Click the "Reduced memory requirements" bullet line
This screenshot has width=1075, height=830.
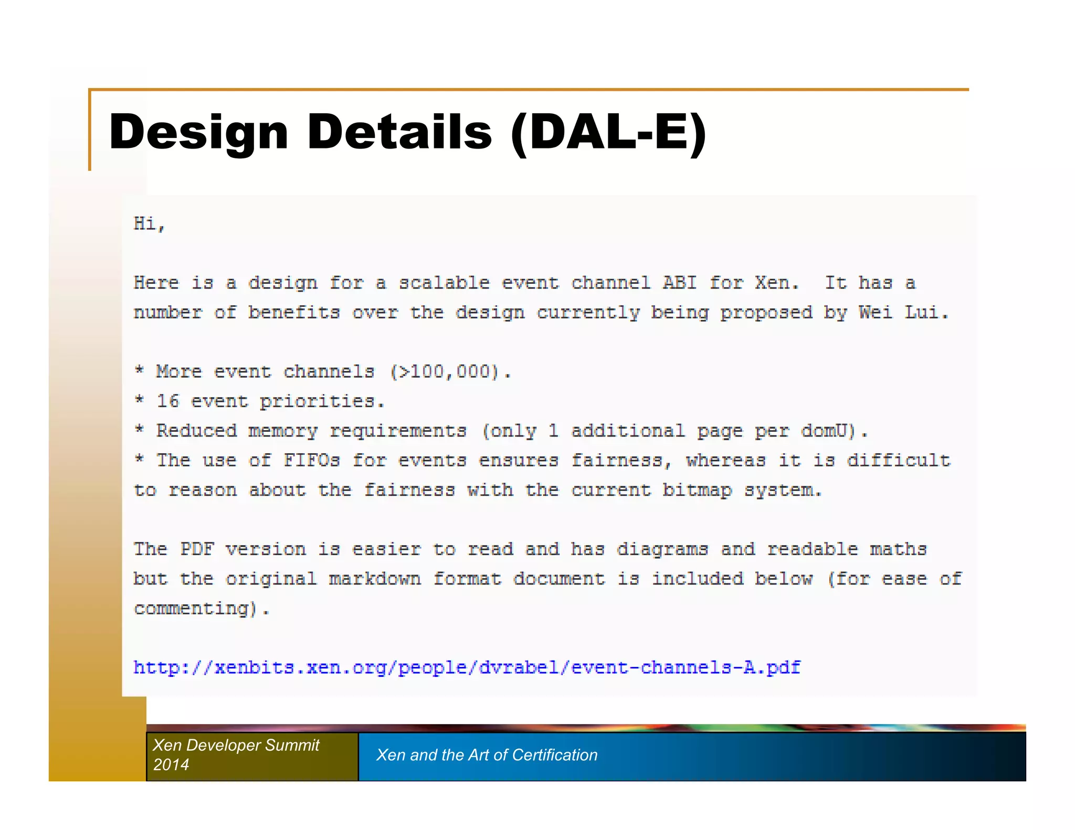pyautogui.click(x=501, y=431)
